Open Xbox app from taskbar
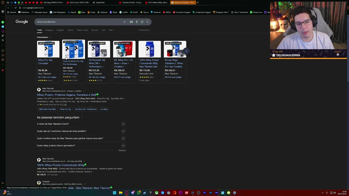Screen dimensions: 349x196 pos(157,193)
